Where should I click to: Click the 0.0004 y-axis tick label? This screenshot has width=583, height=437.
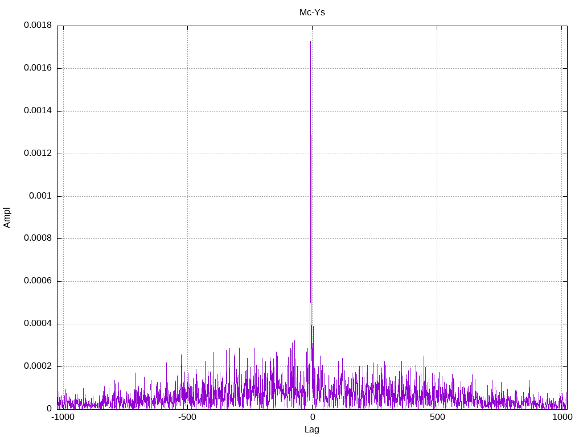38,324
